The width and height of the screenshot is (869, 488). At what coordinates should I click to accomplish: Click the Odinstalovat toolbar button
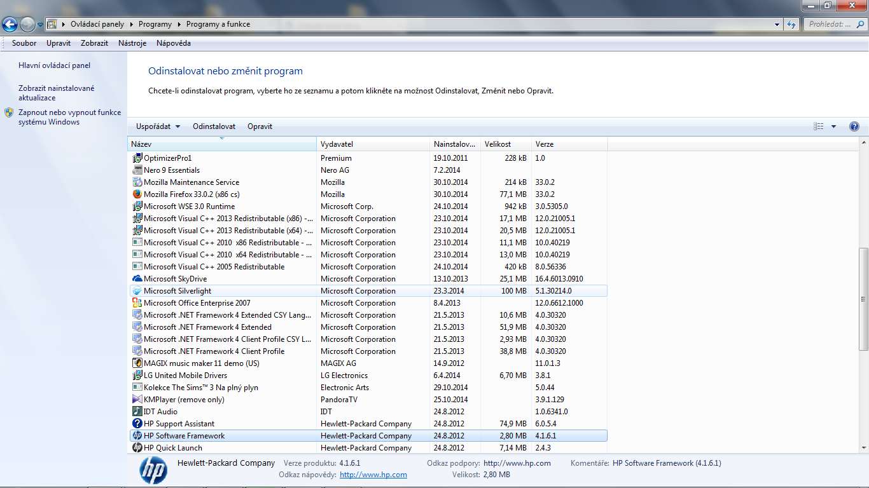(214, 126)
